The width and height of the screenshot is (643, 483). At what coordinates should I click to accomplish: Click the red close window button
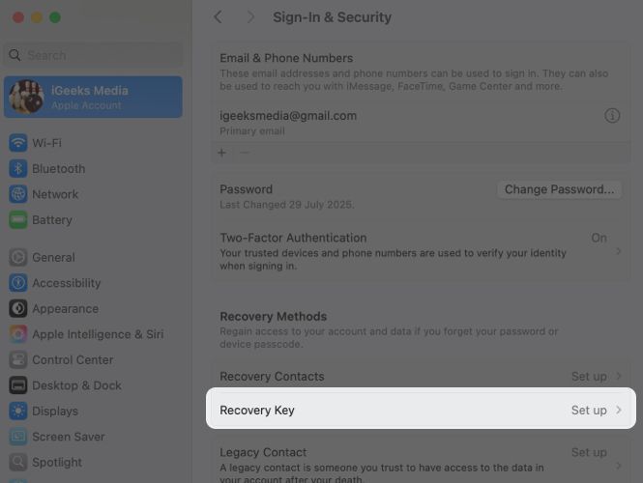(18, 17)
